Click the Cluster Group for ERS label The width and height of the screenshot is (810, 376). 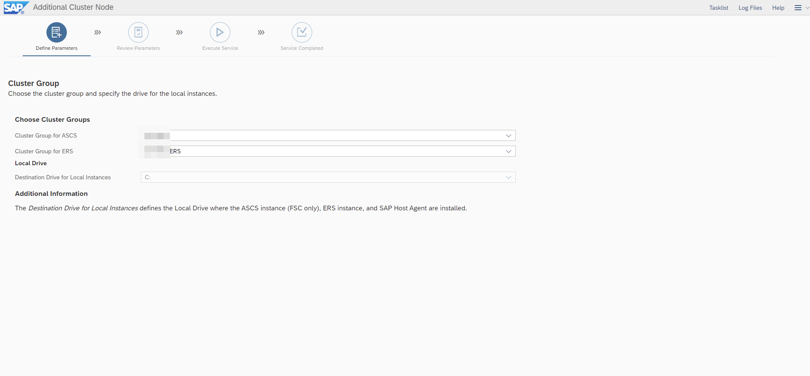pyautogui.click(x=44, y=151)
